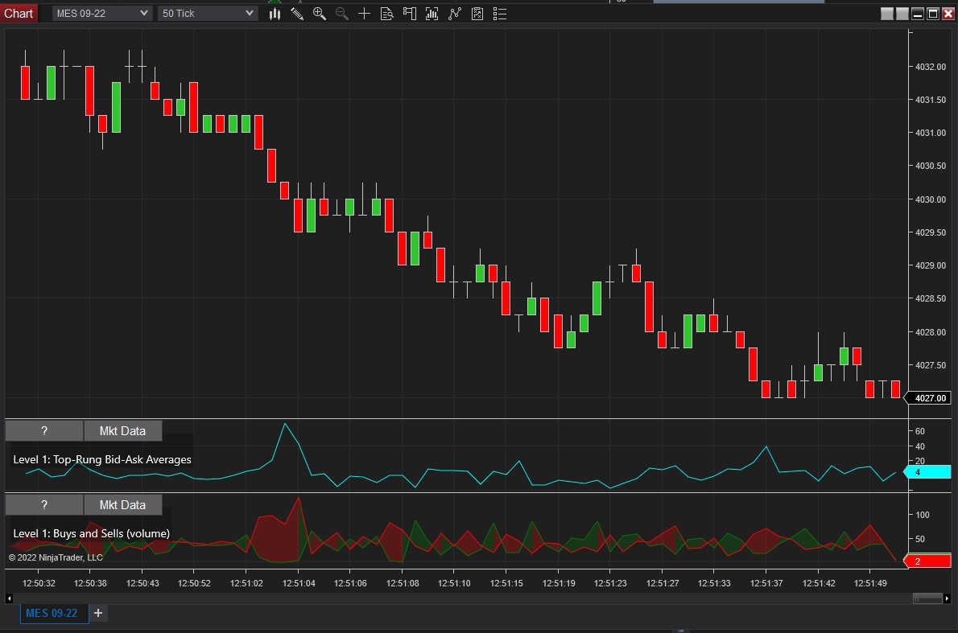Select the drawing tools pencil icon
Screen dimensions: 958x633
(297, 14)
